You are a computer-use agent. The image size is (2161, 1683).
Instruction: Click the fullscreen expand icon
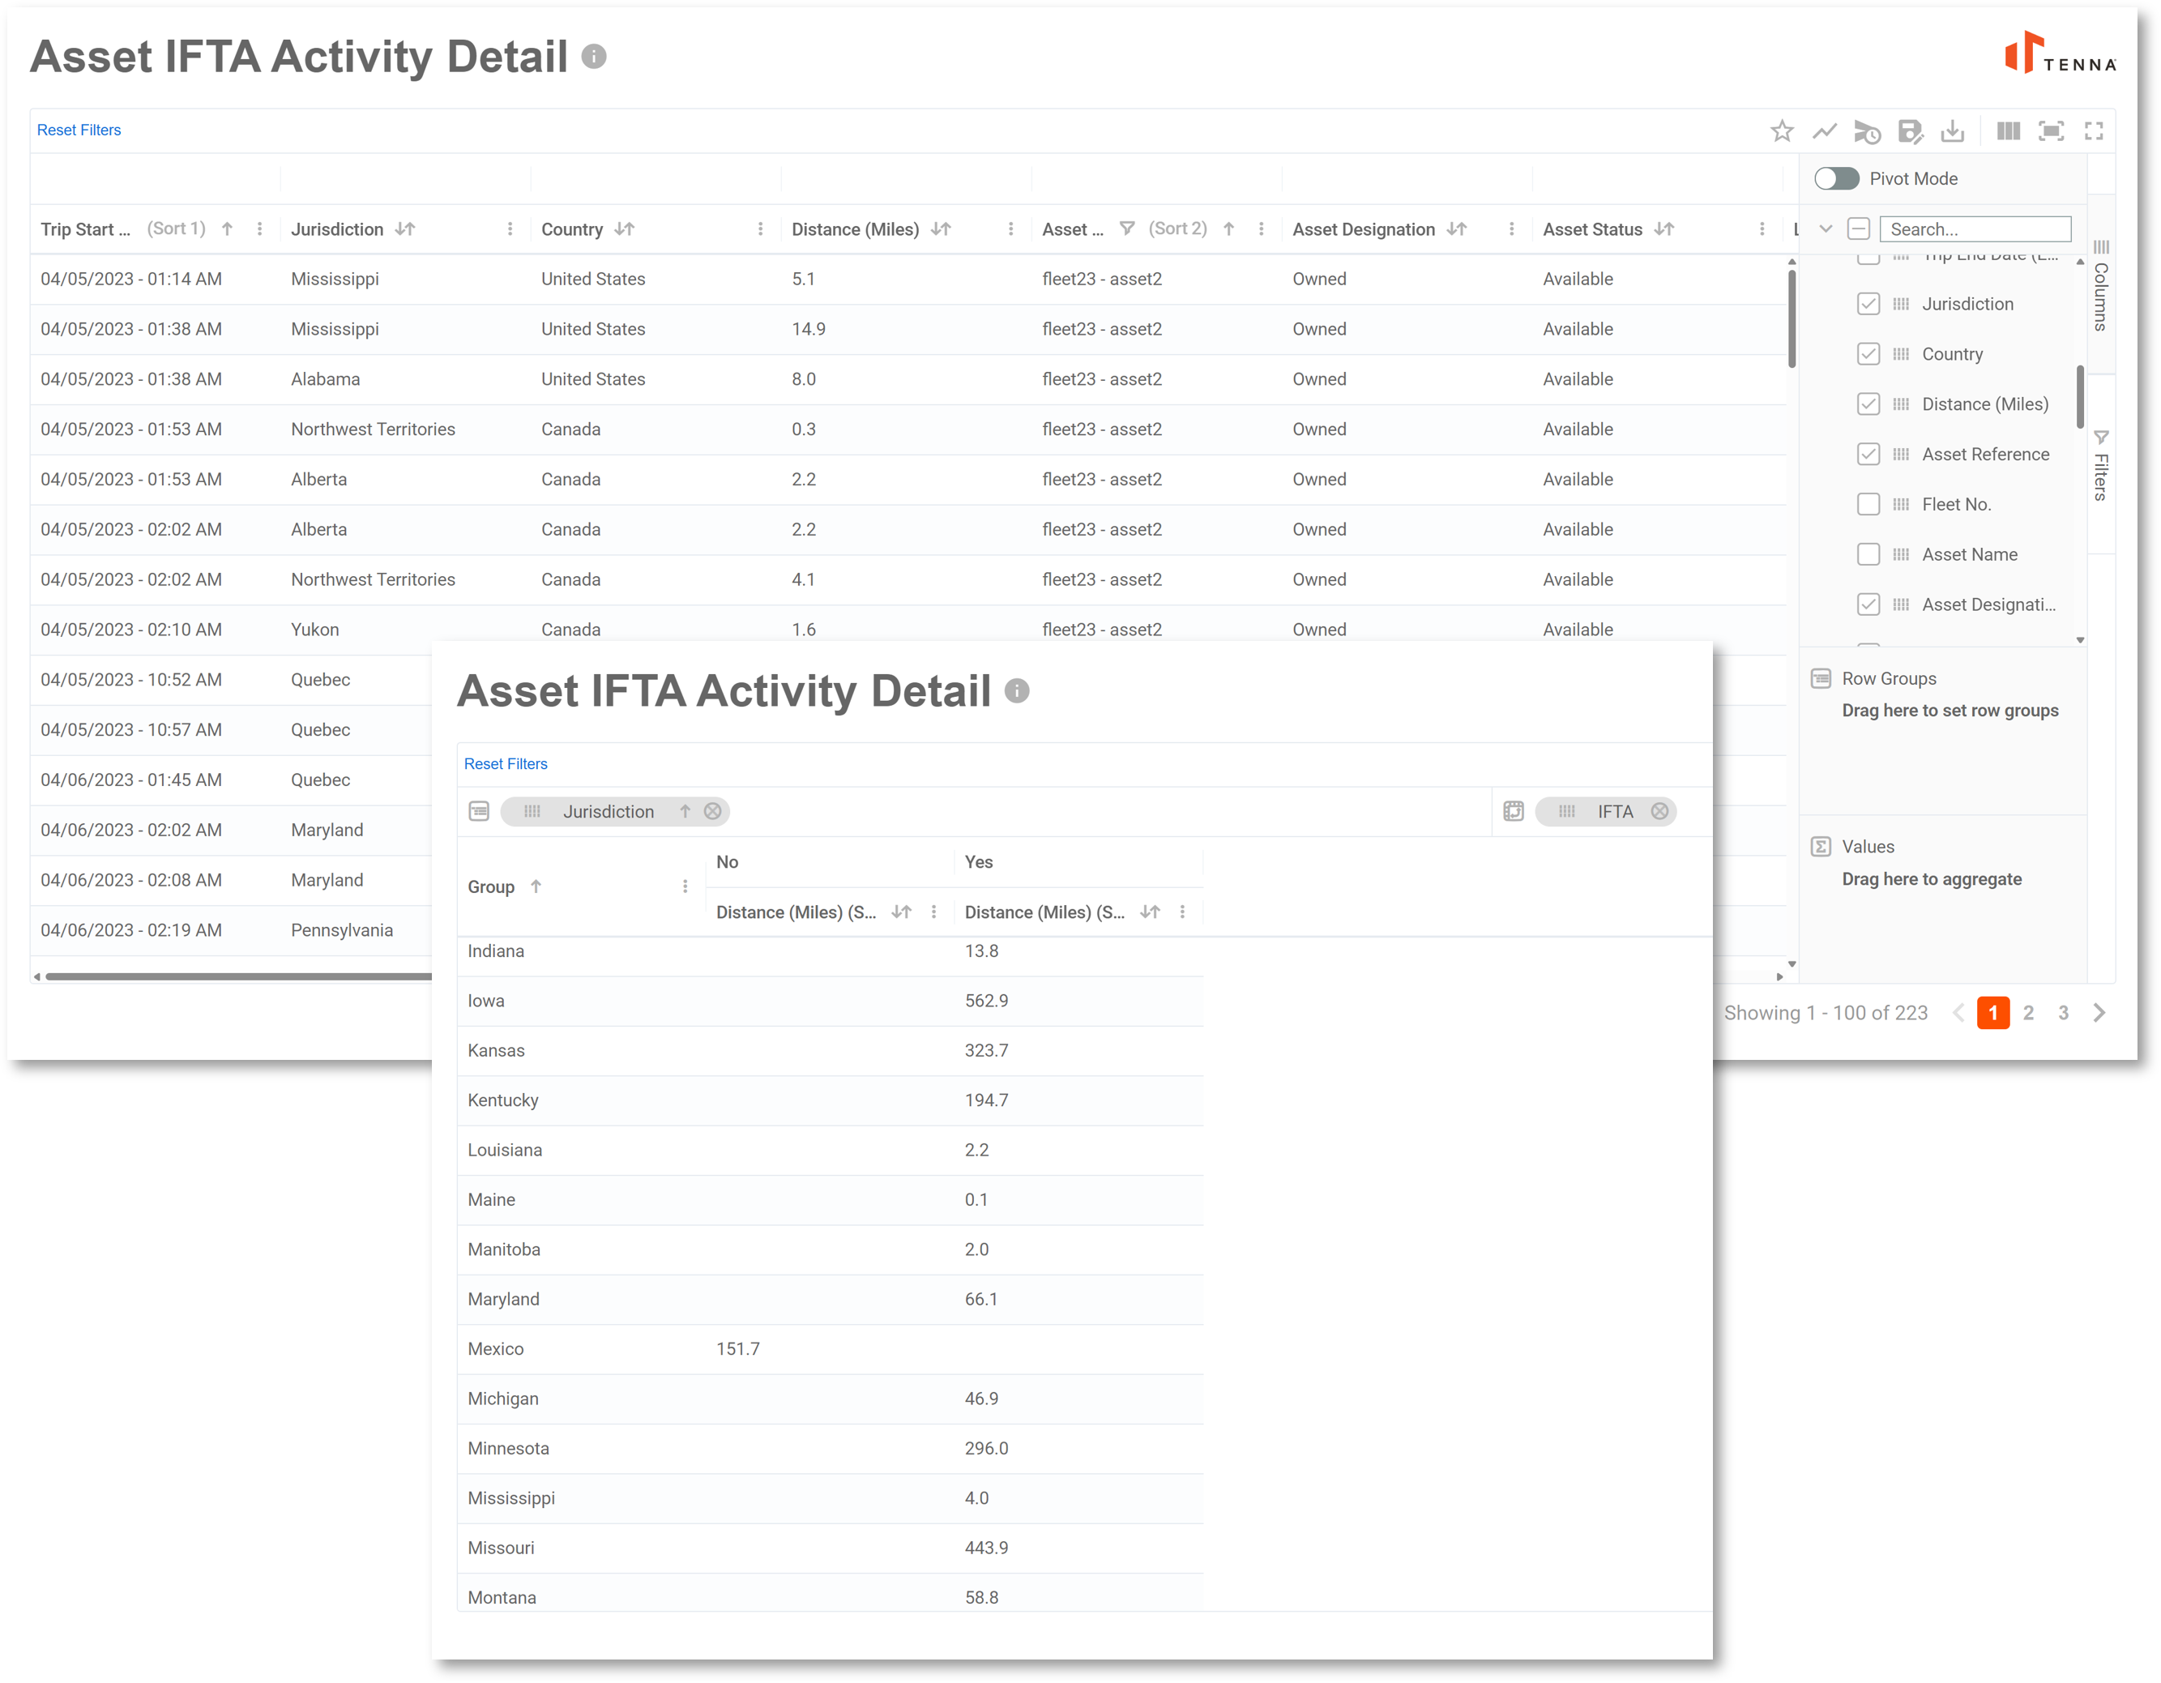pyautogui.click(x=2094, y=130)
